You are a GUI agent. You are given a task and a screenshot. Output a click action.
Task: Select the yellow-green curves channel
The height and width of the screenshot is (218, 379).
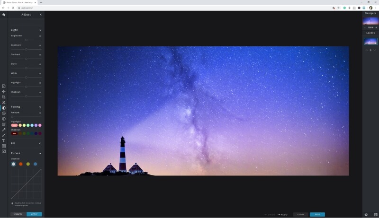28,164
